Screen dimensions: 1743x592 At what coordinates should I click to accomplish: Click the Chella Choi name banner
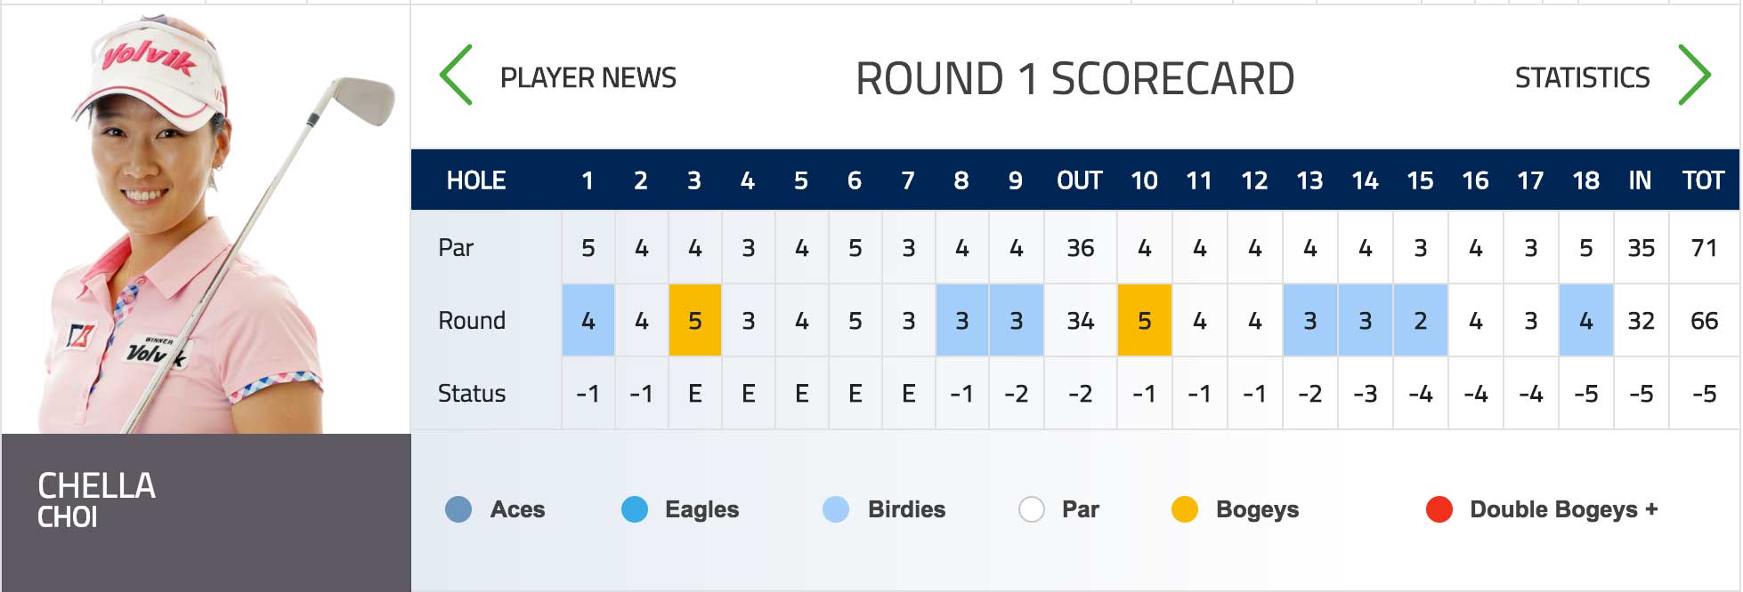click(205, 502)
